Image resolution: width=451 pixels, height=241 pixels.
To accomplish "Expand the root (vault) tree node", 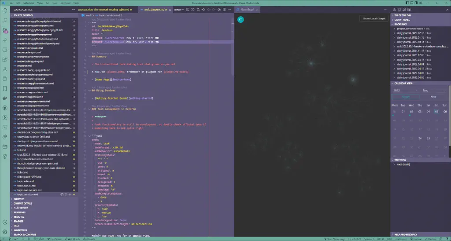I will 421,164.
